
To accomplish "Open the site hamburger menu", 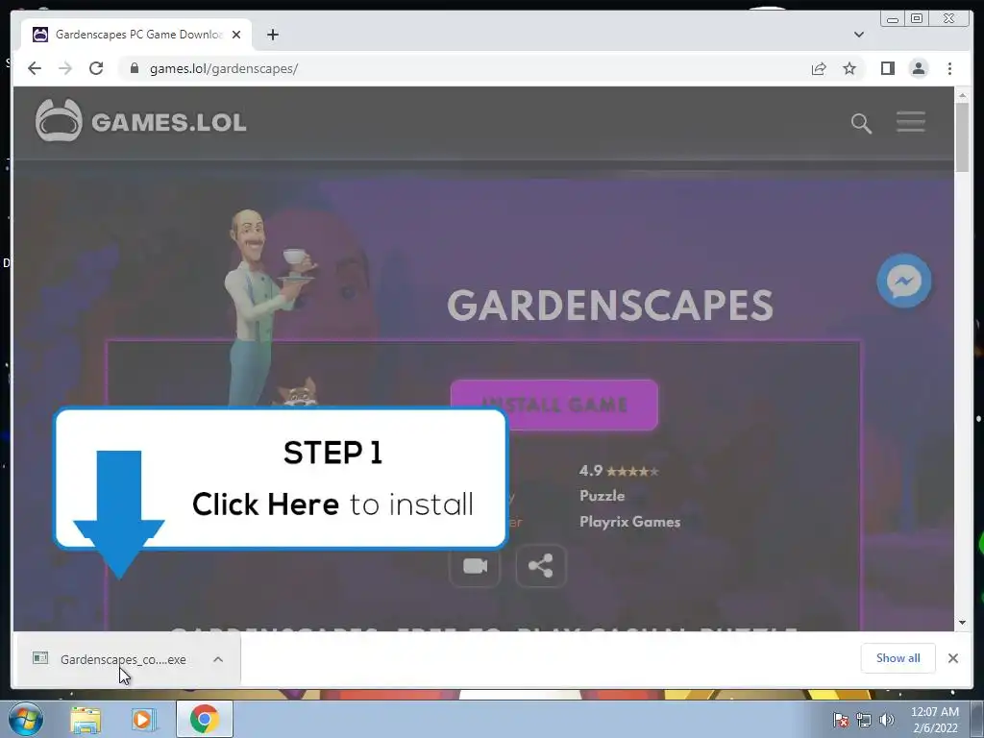I will pos(910,122).
